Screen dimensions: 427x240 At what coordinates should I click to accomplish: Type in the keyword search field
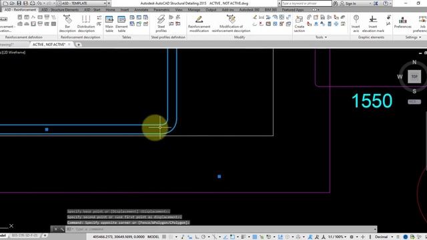(x=306, y=3)
